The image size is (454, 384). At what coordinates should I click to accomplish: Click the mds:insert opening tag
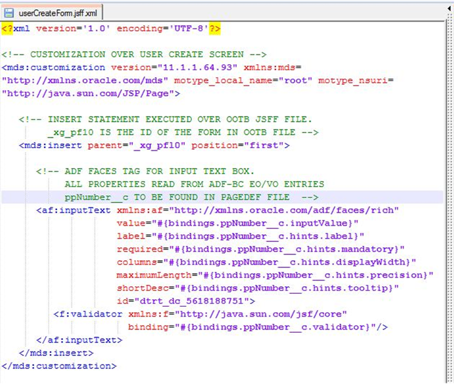click(51, 145)
